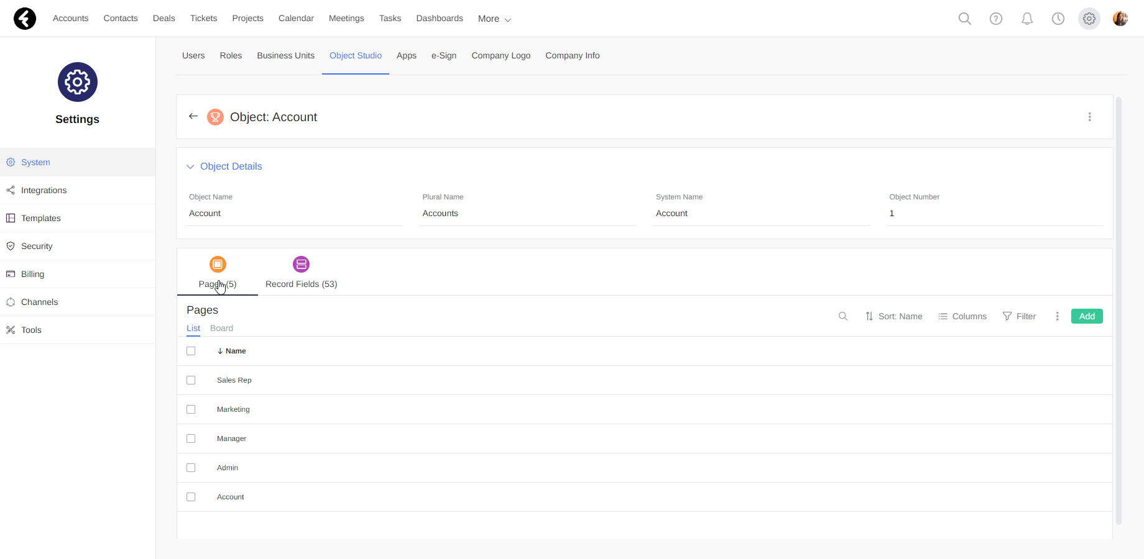Click the search icon in Pages toolbar
The image size is (1144, 559).
[842, 316]
